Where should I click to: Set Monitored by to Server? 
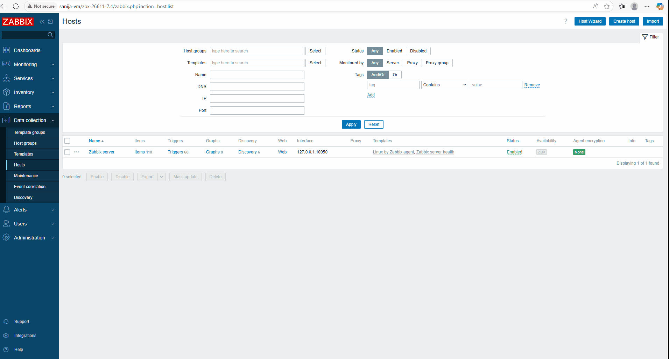click(x=393, y=63)
